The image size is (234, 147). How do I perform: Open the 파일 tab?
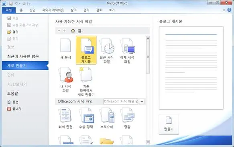(x=9, y=10)
